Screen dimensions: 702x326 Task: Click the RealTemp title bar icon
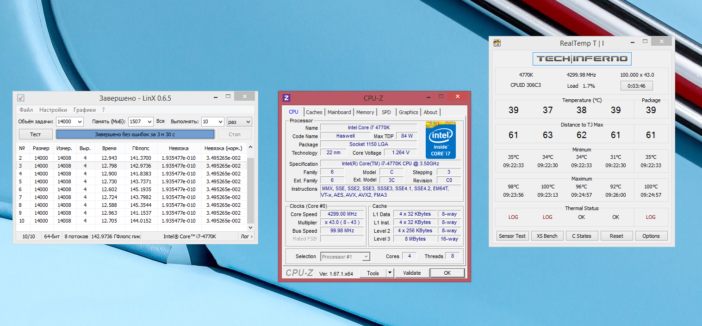[x=497, y=43]
